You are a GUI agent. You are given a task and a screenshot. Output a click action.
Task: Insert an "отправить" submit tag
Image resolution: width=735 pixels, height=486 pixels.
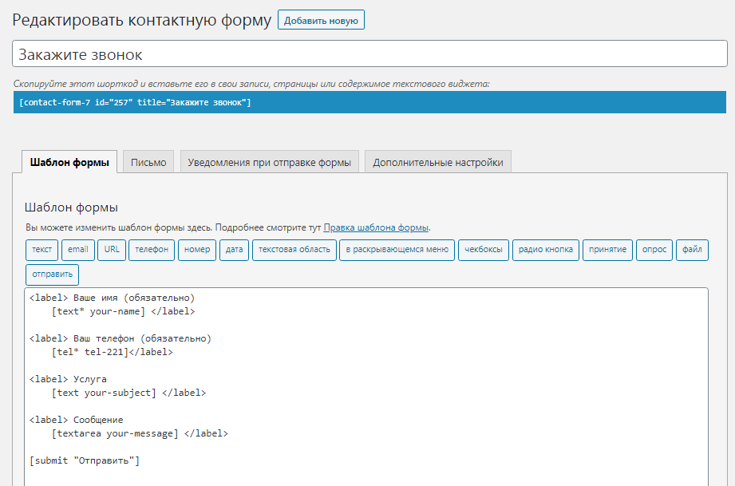tap(52, 275)
